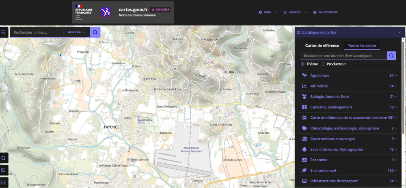Open the Services dropdown chevron
The height and width of the screenshot is (188, 406).
[306, 12]
